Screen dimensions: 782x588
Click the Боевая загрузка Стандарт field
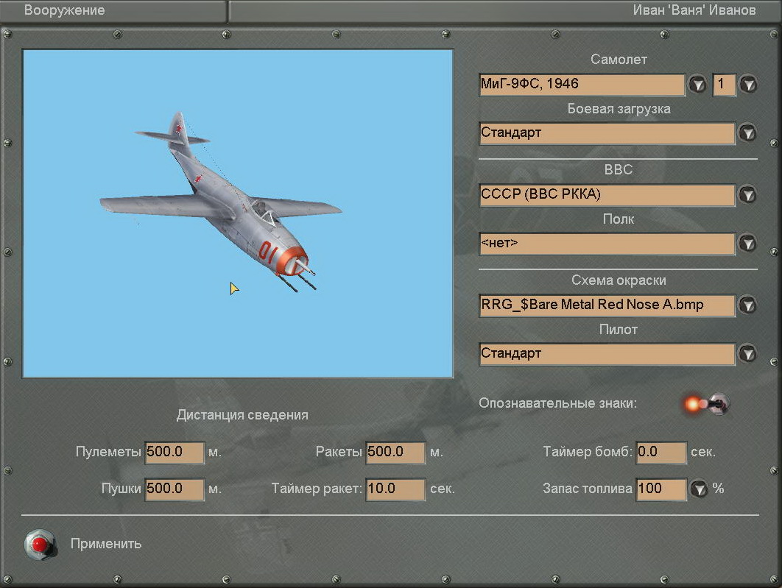pos(607,133)
